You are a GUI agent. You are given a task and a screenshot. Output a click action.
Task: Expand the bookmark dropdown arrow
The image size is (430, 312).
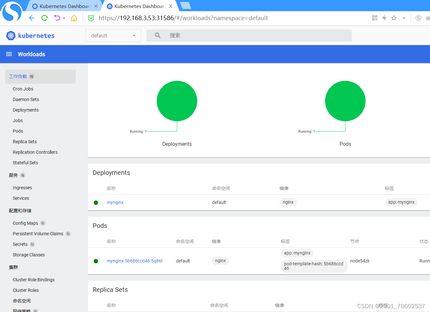404,18
